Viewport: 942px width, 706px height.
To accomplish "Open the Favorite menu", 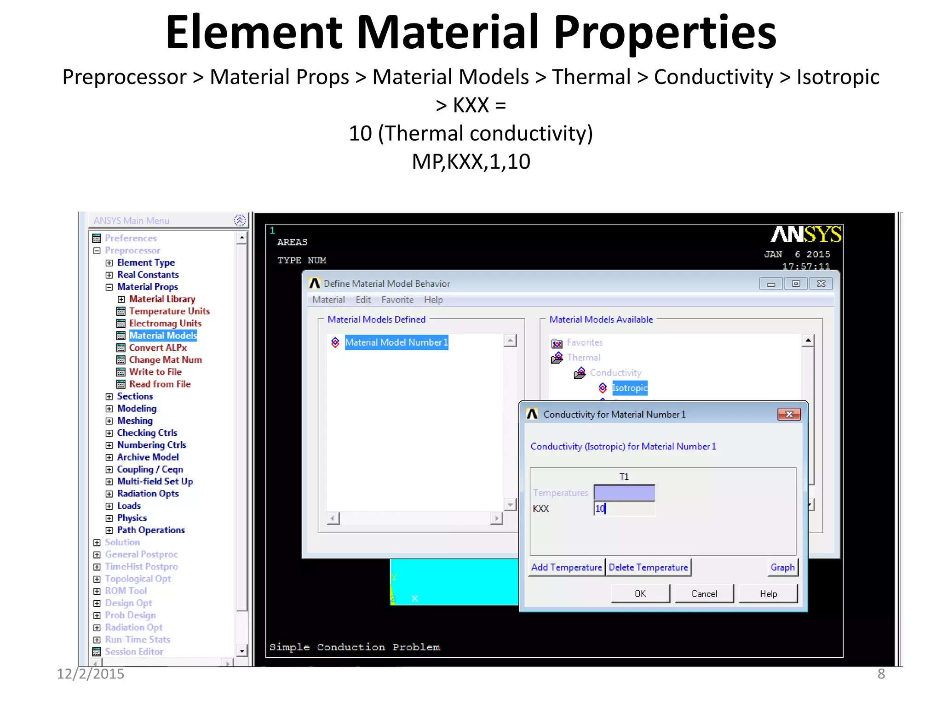I will (x=397, y=300).
